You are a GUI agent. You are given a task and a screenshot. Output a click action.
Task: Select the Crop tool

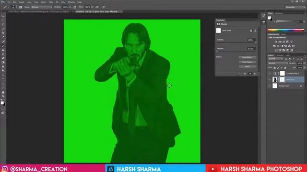coord(3,33)
